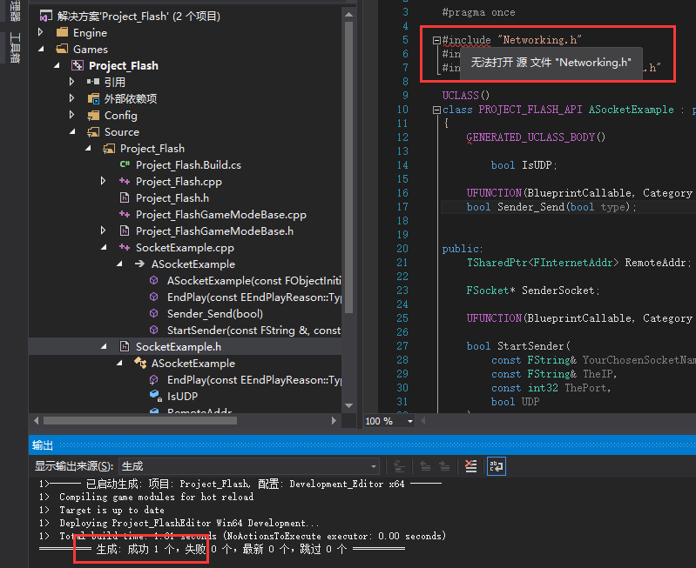Click the IsUDP field icon
The width and height of the screenshot is (696, 568).
[x=155, y=397]
